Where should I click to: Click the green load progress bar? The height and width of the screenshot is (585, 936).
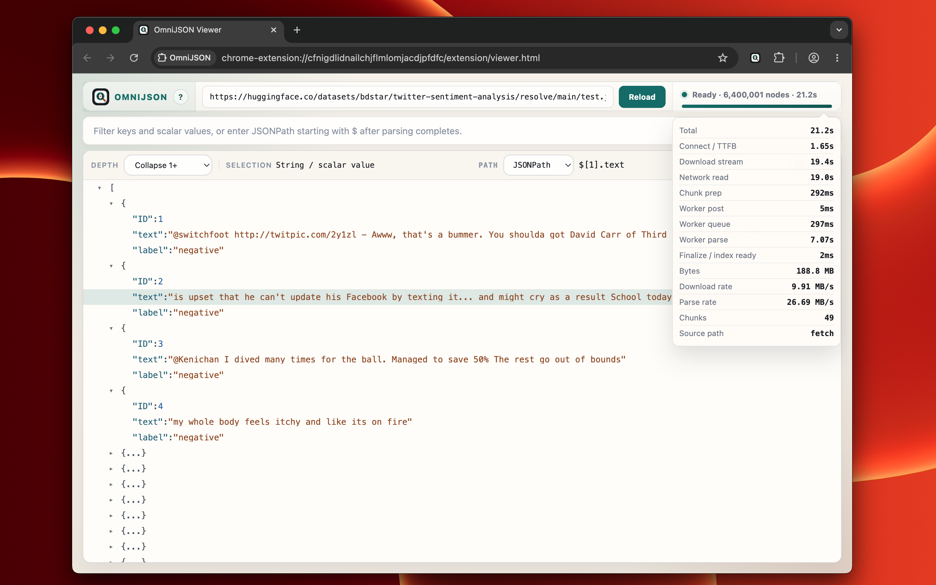point(757,106)
